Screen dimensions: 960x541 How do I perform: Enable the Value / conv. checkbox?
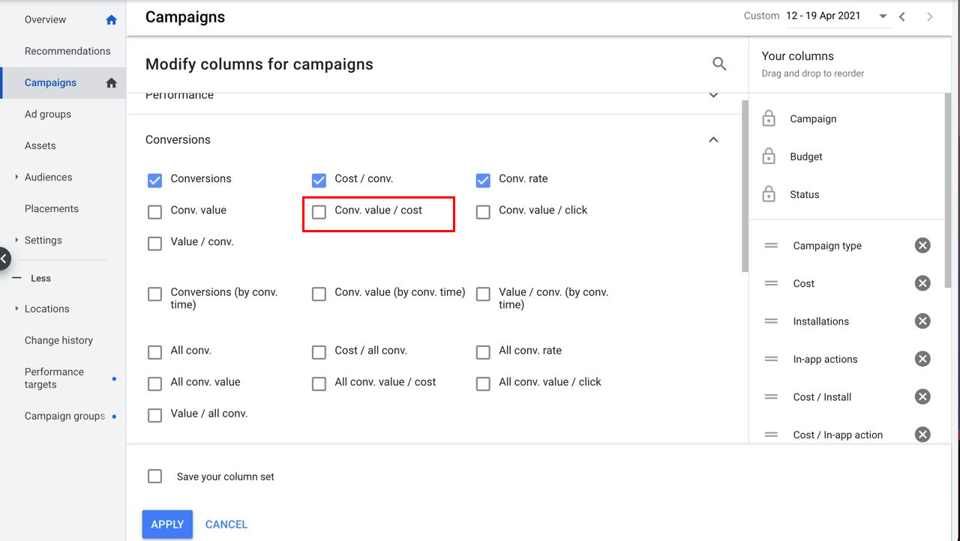pos(154,244)
